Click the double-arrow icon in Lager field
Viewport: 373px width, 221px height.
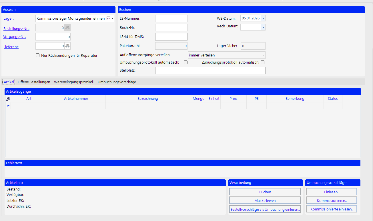point(108,19)
